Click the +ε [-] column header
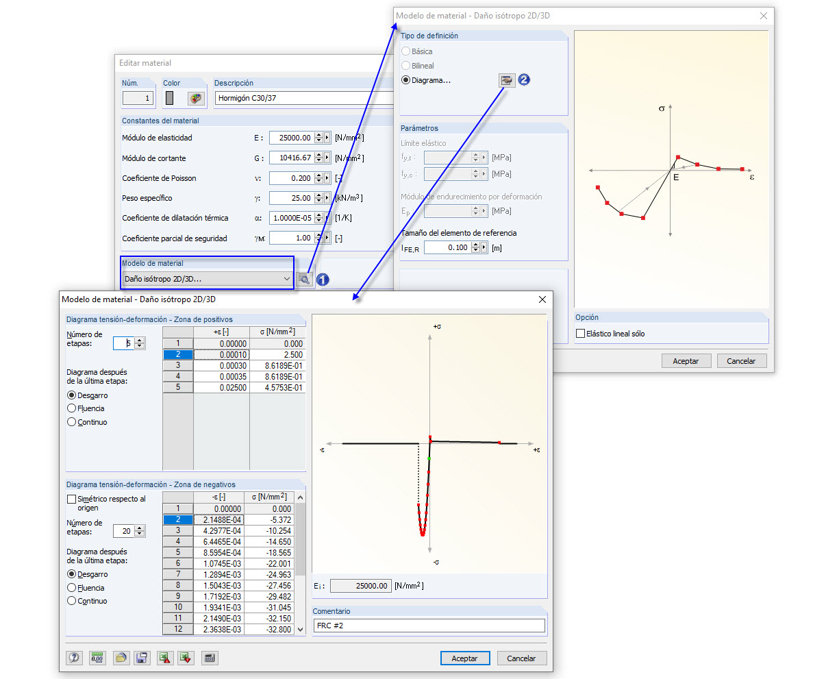This screenshot has width=826, height=679. (221, 332)
